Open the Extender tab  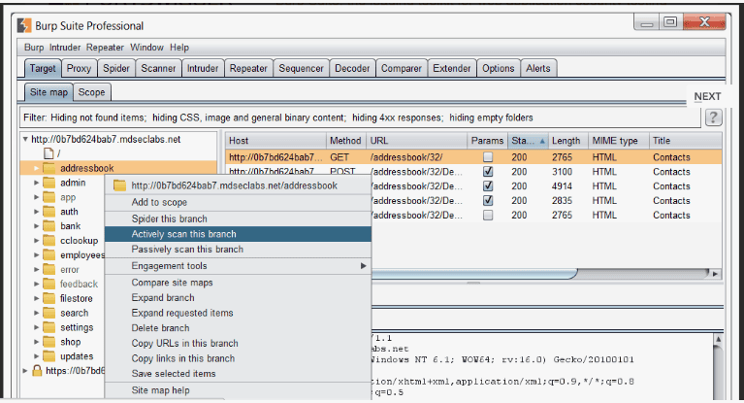pyautogui.click(x=452, y=68)
